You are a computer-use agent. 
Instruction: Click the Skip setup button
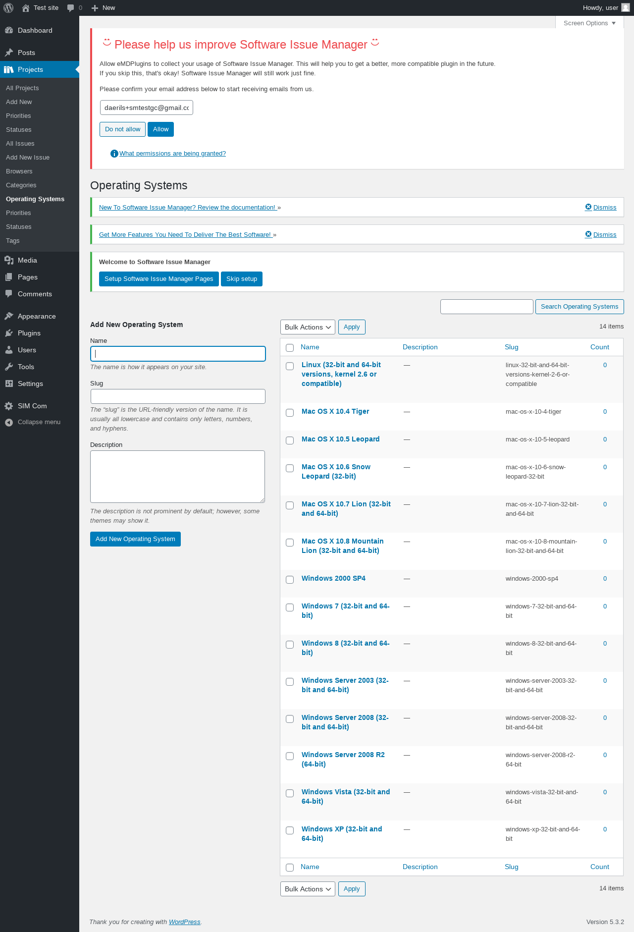point(242,279)
